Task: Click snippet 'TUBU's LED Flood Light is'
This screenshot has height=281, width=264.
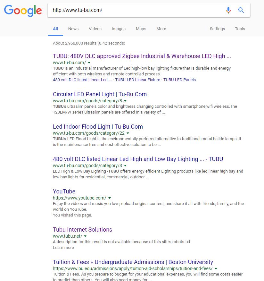Action: pos(147,141)
